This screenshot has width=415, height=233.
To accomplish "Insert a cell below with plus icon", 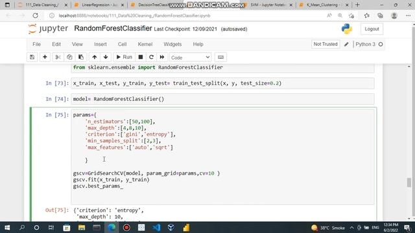I will 45,58.
